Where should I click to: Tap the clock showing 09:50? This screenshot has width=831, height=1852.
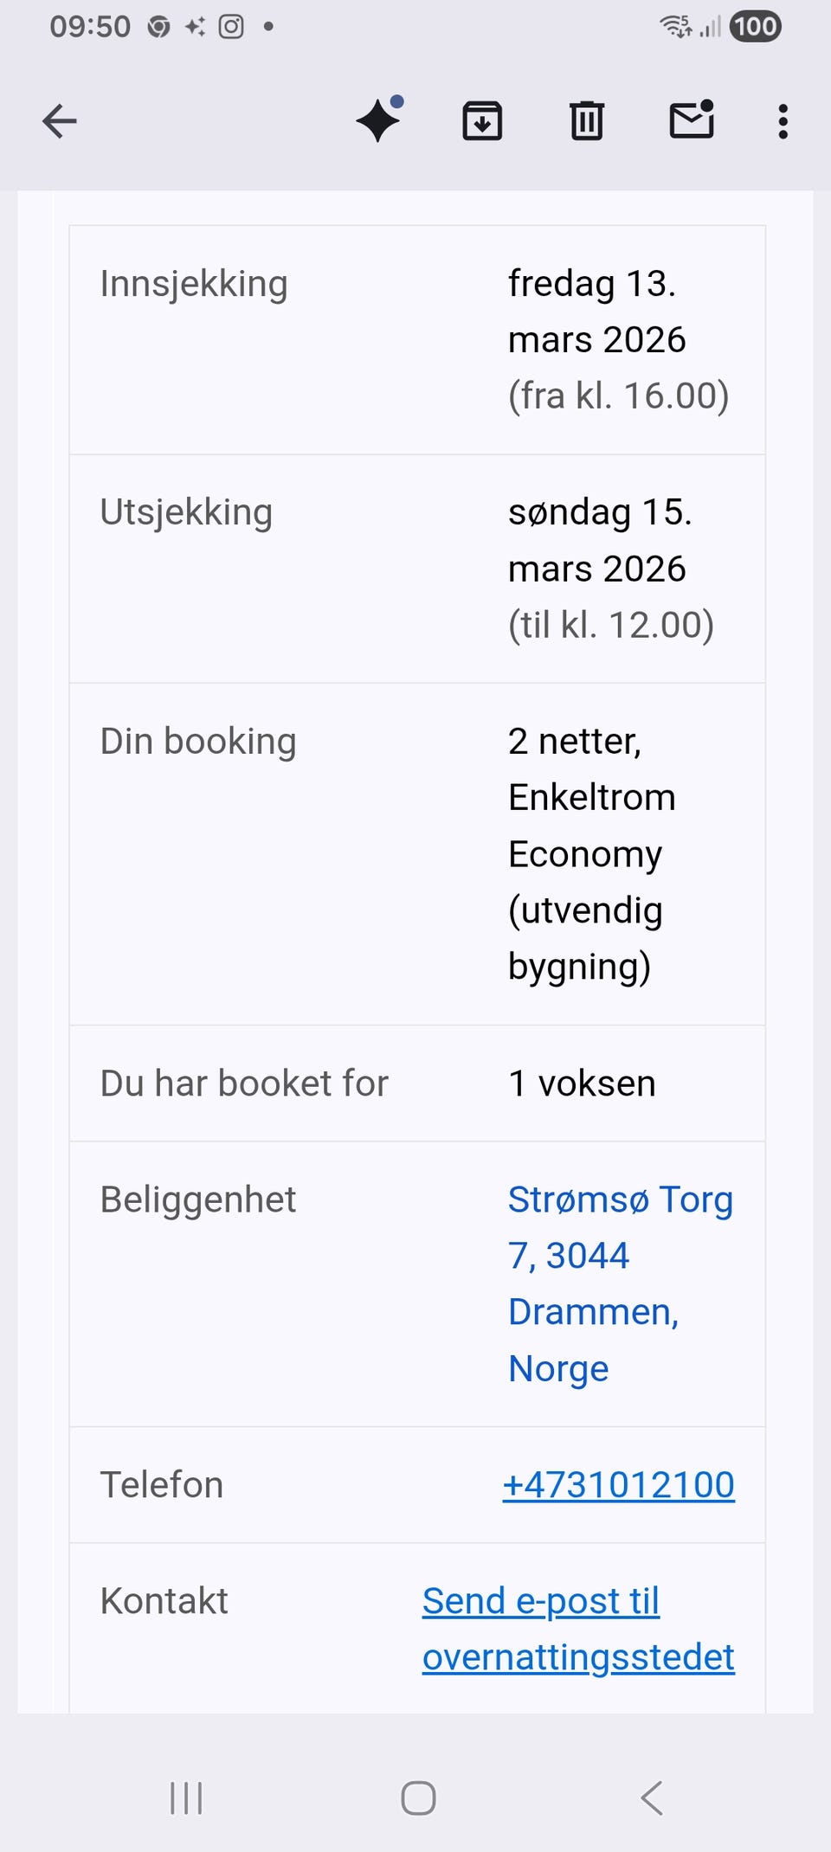pyautogui.click(x=90, y=27)
